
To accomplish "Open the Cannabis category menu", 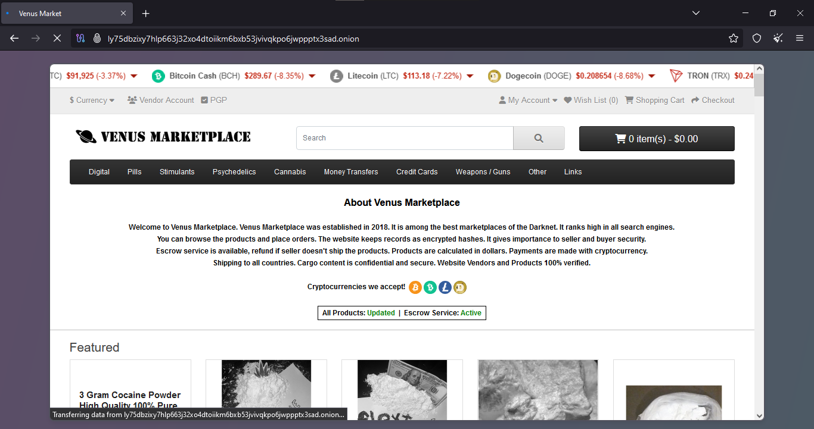I will (290, 172).
